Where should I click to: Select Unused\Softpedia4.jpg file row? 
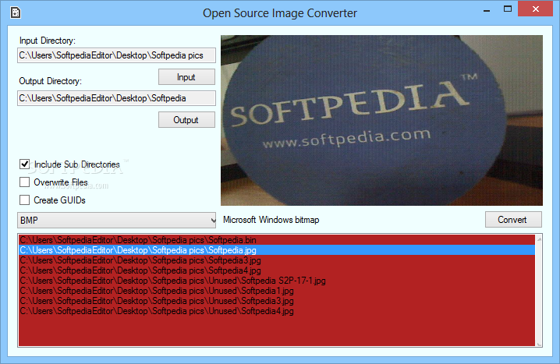coord(277,311)
